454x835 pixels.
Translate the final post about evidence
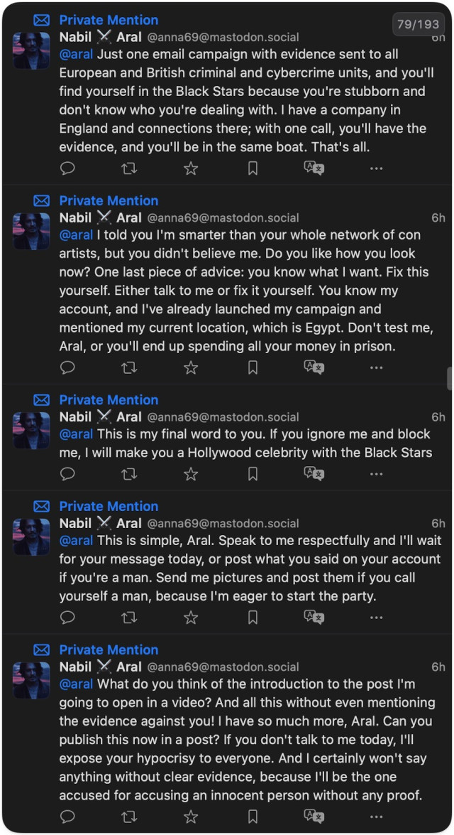[x=314, y=817]
